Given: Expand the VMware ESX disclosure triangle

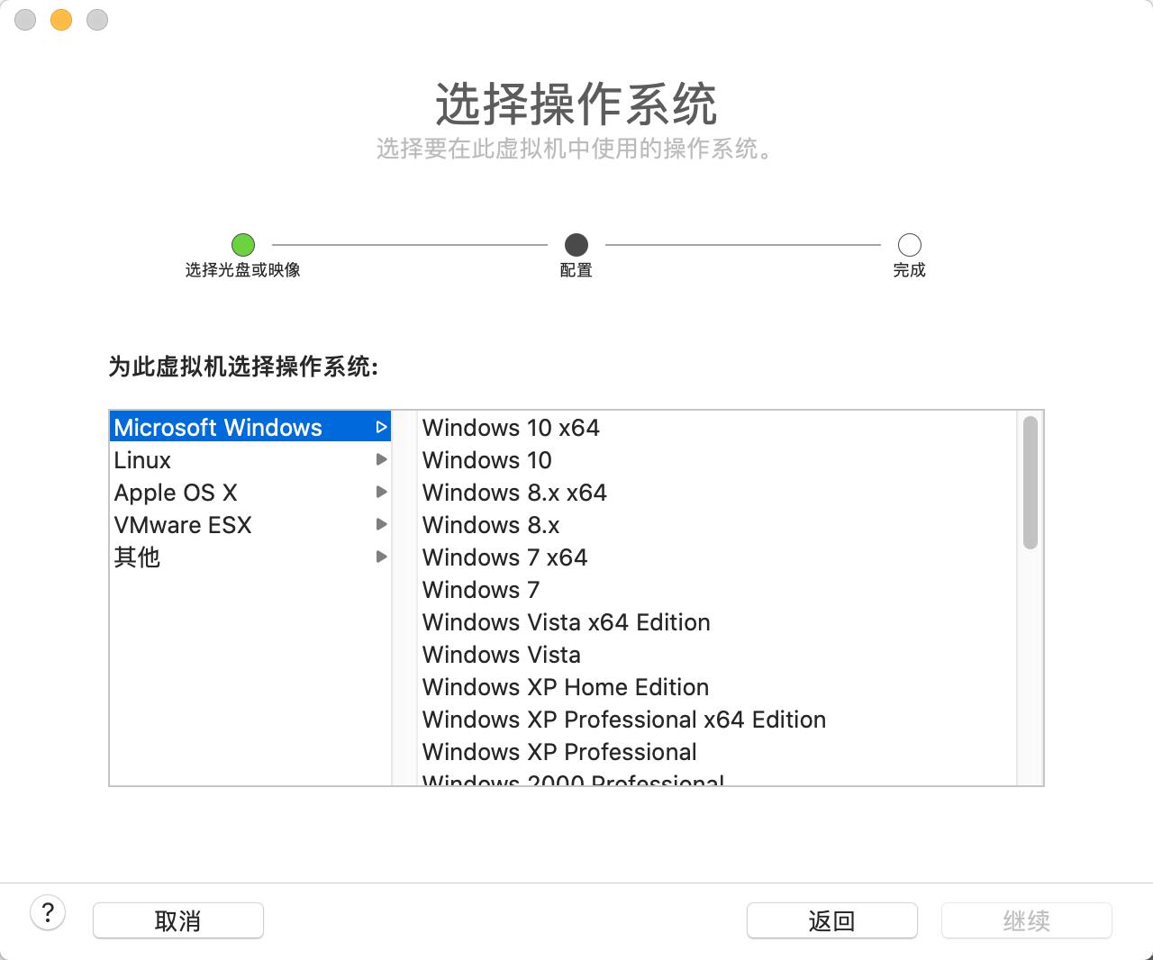Looking at the screenshot, I should pyautogui.click(x=382, y=524).
